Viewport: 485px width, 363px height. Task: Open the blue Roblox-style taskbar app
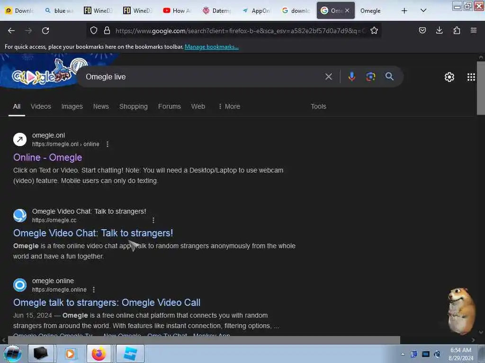click(x=130, y=354)
